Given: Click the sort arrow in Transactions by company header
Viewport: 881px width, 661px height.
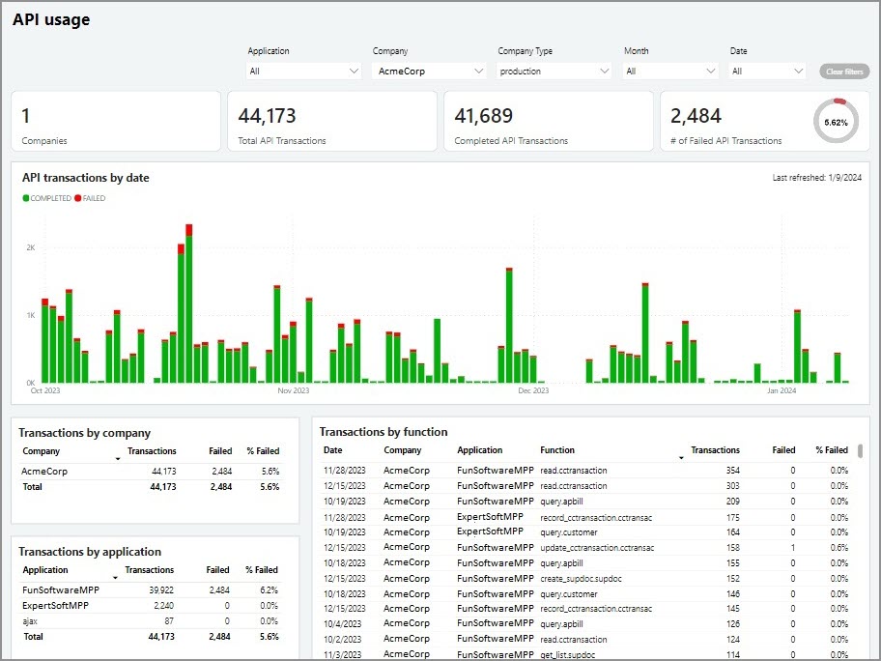Looking at the screenshot, I should click(x=118, y=459).
